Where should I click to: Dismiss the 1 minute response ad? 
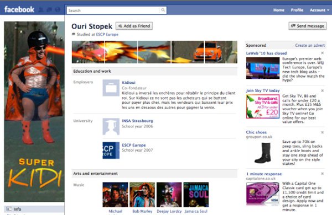(322, 174)
